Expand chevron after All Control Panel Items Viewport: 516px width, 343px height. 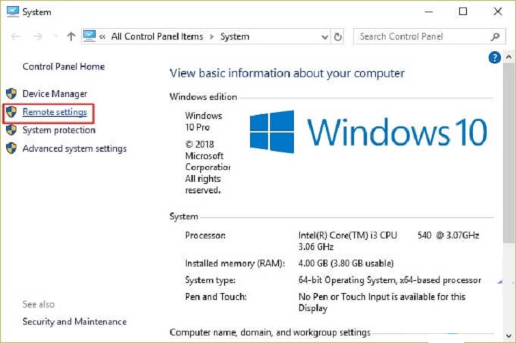212,36
